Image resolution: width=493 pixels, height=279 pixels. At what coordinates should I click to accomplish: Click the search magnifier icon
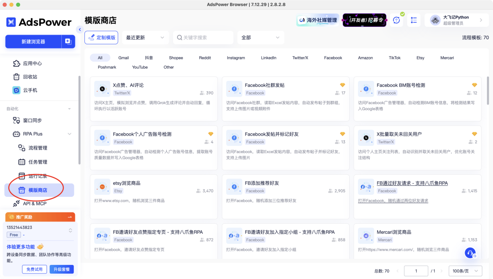click(x=179, y=37)
